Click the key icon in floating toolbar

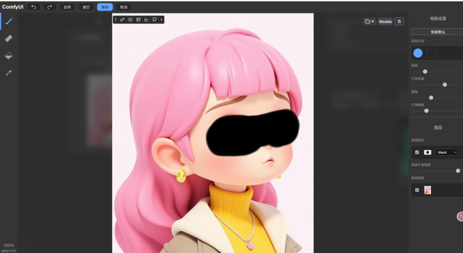point(123,20)
